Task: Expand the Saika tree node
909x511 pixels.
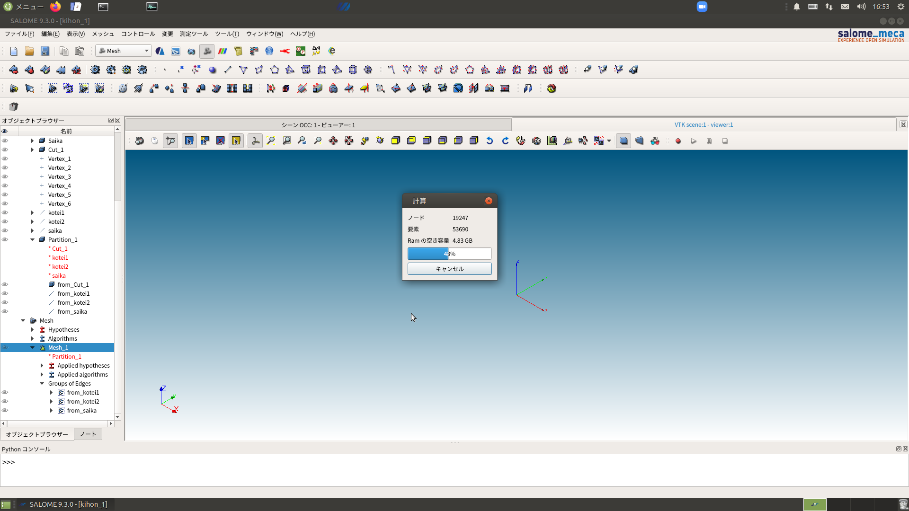Action: click(x=32, y=141)
